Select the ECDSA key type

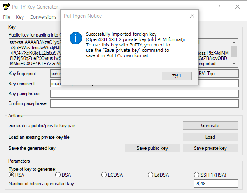112,175
